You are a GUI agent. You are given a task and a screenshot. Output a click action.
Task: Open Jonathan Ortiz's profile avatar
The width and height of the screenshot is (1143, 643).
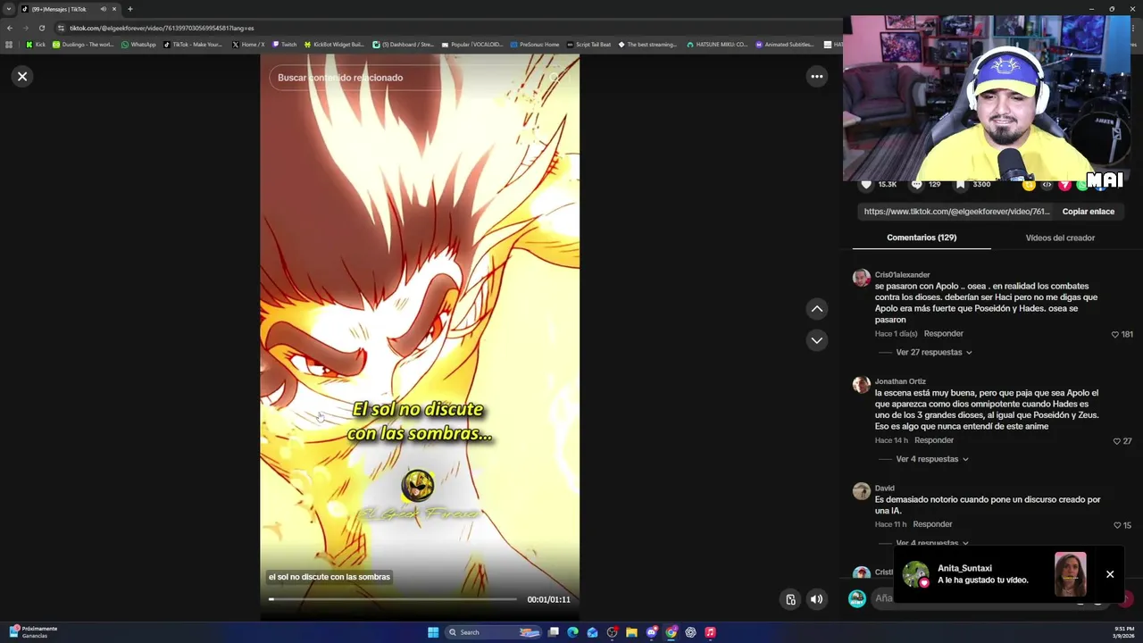[861, 385]
